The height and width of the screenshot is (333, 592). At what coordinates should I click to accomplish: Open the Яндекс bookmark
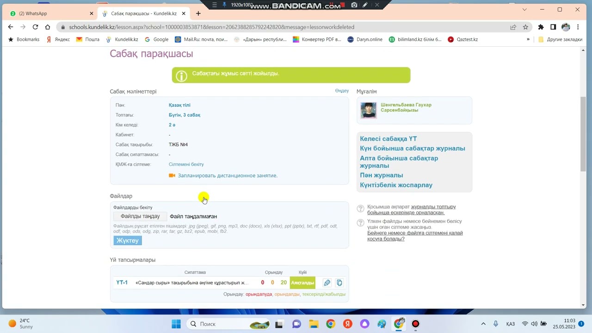click(58, 39)
